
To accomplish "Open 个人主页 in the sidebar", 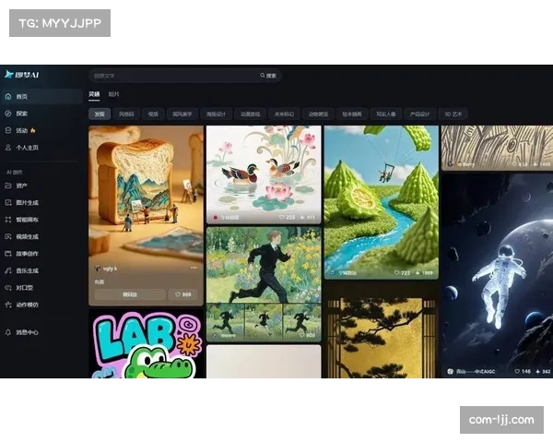I will (x=42, y=148).
